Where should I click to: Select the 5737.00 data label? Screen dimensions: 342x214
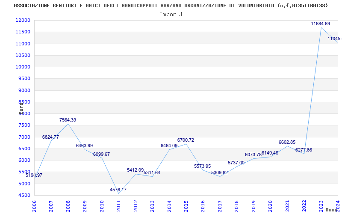click(x=236, y=163)
